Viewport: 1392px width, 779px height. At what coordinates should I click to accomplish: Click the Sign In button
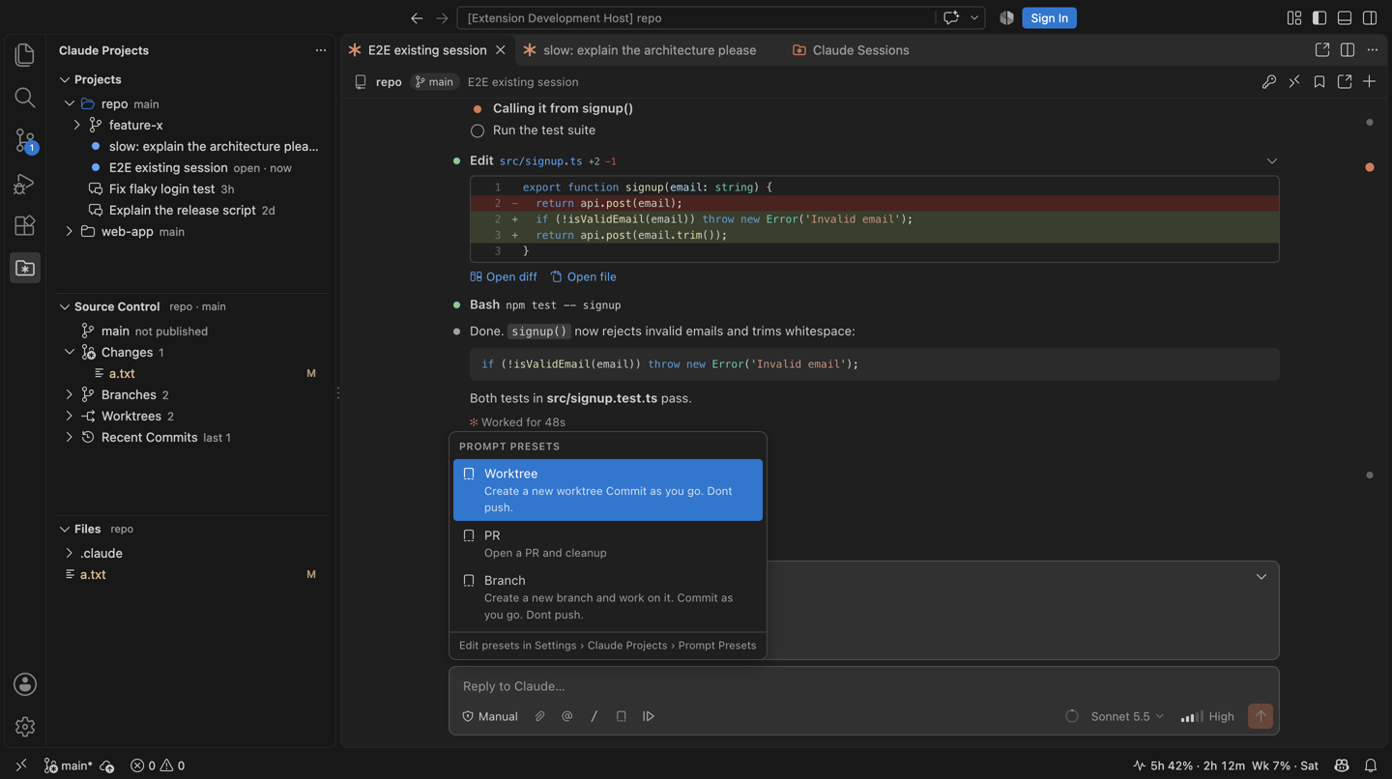(1049, 18)
